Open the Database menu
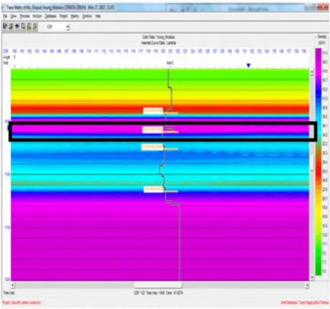 [51, 16]
